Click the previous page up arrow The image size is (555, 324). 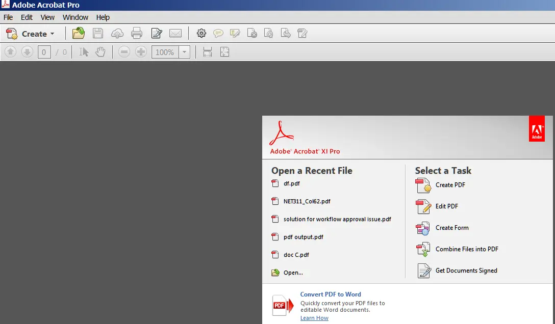pyautogui.click(x=10, y=52)
